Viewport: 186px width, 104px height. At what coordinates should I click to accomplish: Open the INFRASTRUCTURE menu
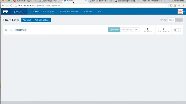69,12
